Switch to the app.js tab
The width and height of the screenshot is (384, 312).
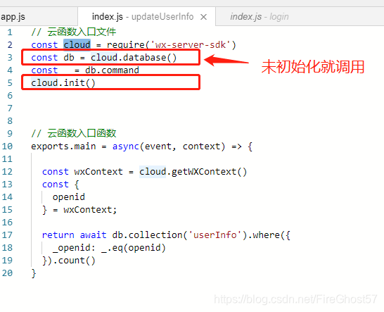pyautogui.click(x=39, y=17)
